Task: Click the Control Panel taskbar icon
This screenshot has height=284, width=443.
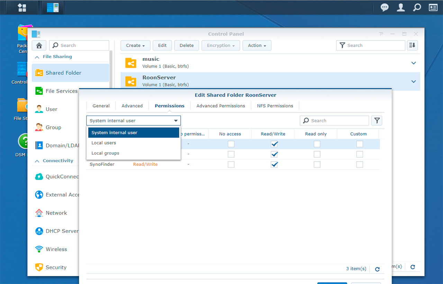Action: pyautogui.click(x=53, y=7)
